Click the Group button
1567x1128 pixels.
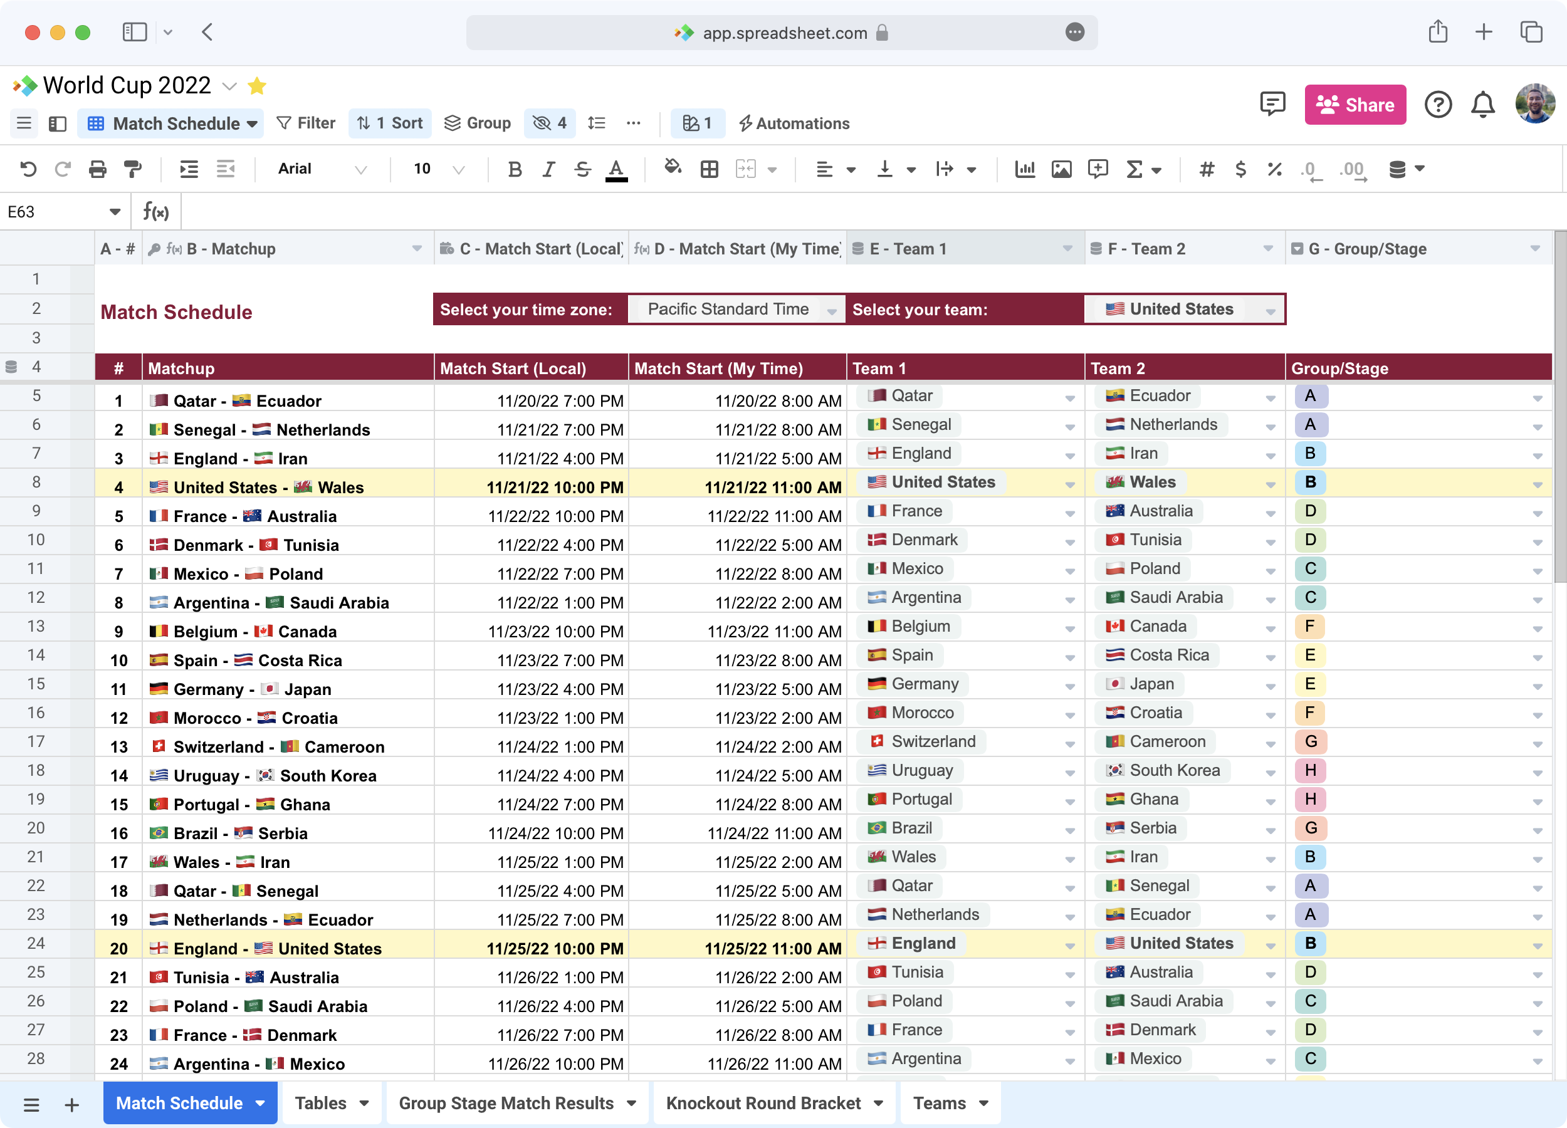pyautogui.click(x=478, y=123)
